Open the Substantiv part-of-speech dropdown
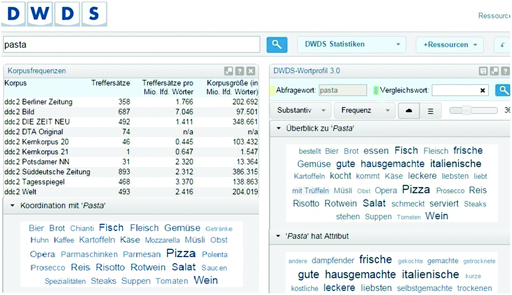 pos(301,111)
